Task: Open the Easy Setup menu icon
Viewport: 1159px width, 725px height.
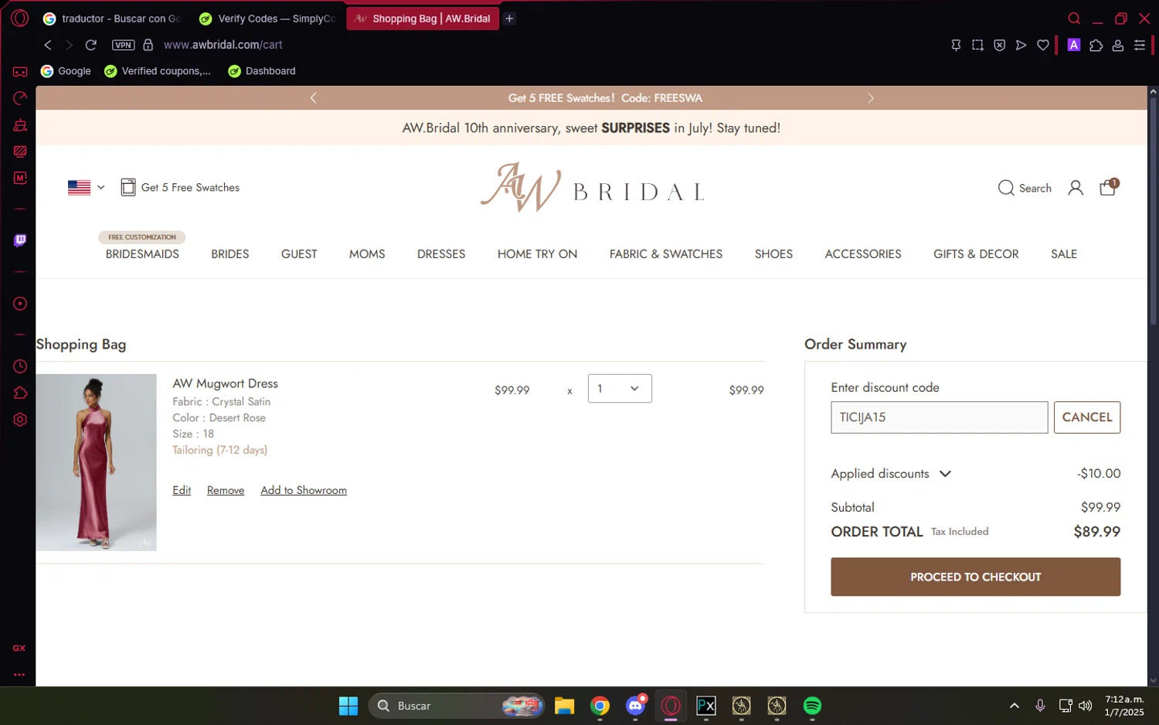Action: click(1140, 46)
